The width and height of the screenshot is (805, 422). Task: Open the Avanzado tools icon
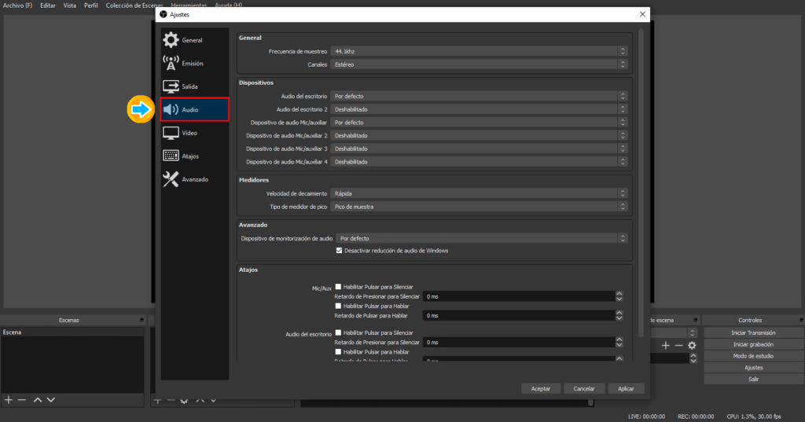point(171,179)
